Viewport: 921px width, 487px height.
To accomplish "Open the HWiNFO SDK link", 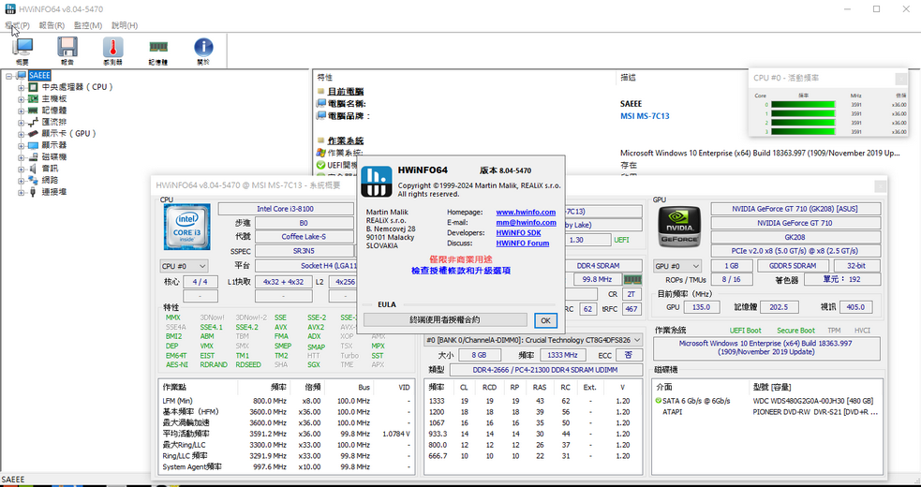I will [519, 232].
